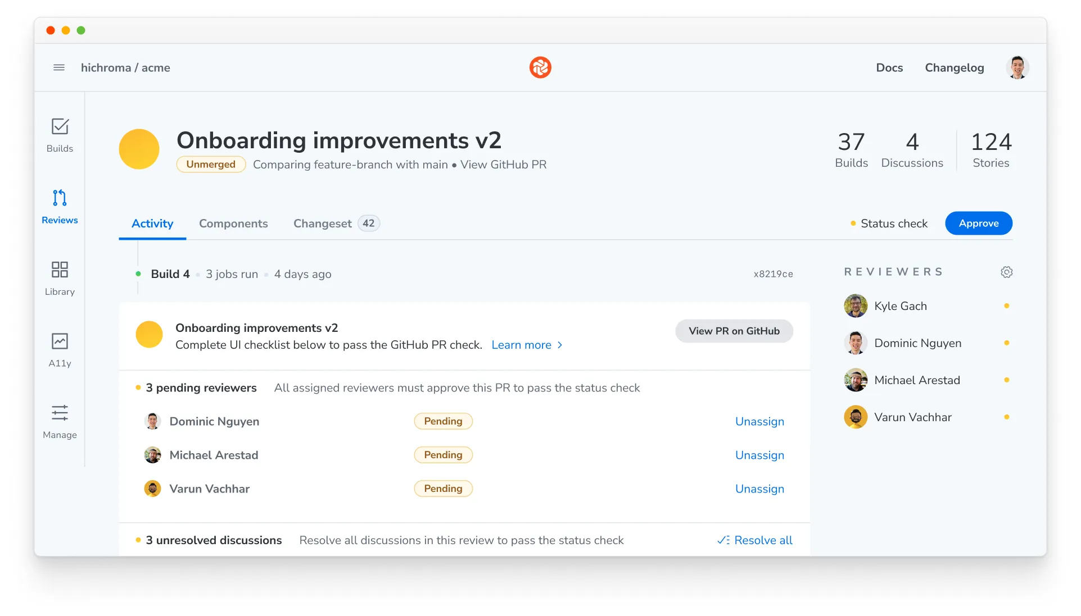1081x616 pixels.
Task: Open Reviews in sidebar
Action: point(60,207)
